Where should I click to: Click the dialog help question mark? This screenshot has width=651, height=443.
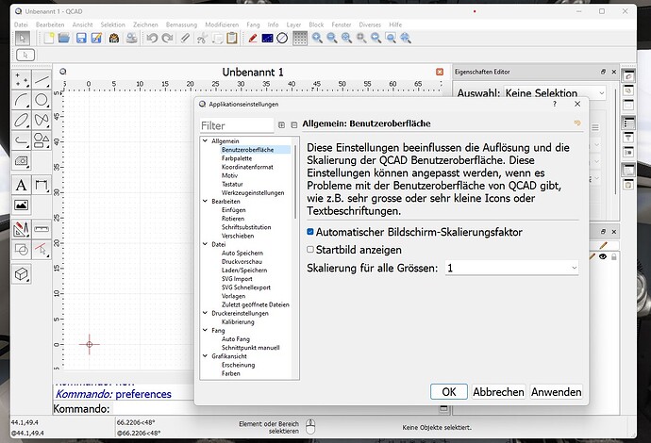coord(554,104)
